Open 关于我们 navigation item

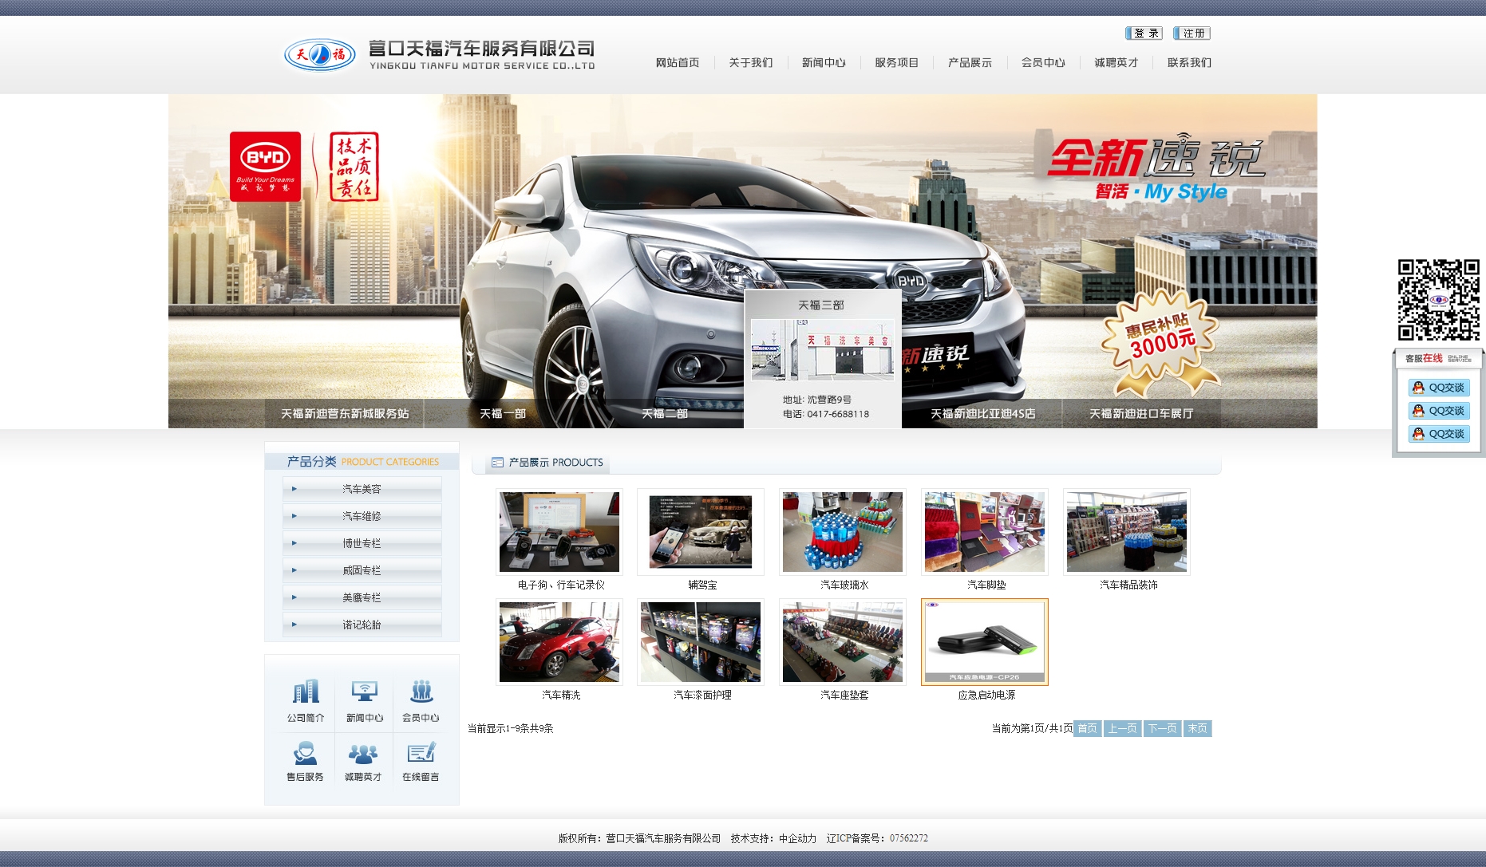click(x=751, y=63)
